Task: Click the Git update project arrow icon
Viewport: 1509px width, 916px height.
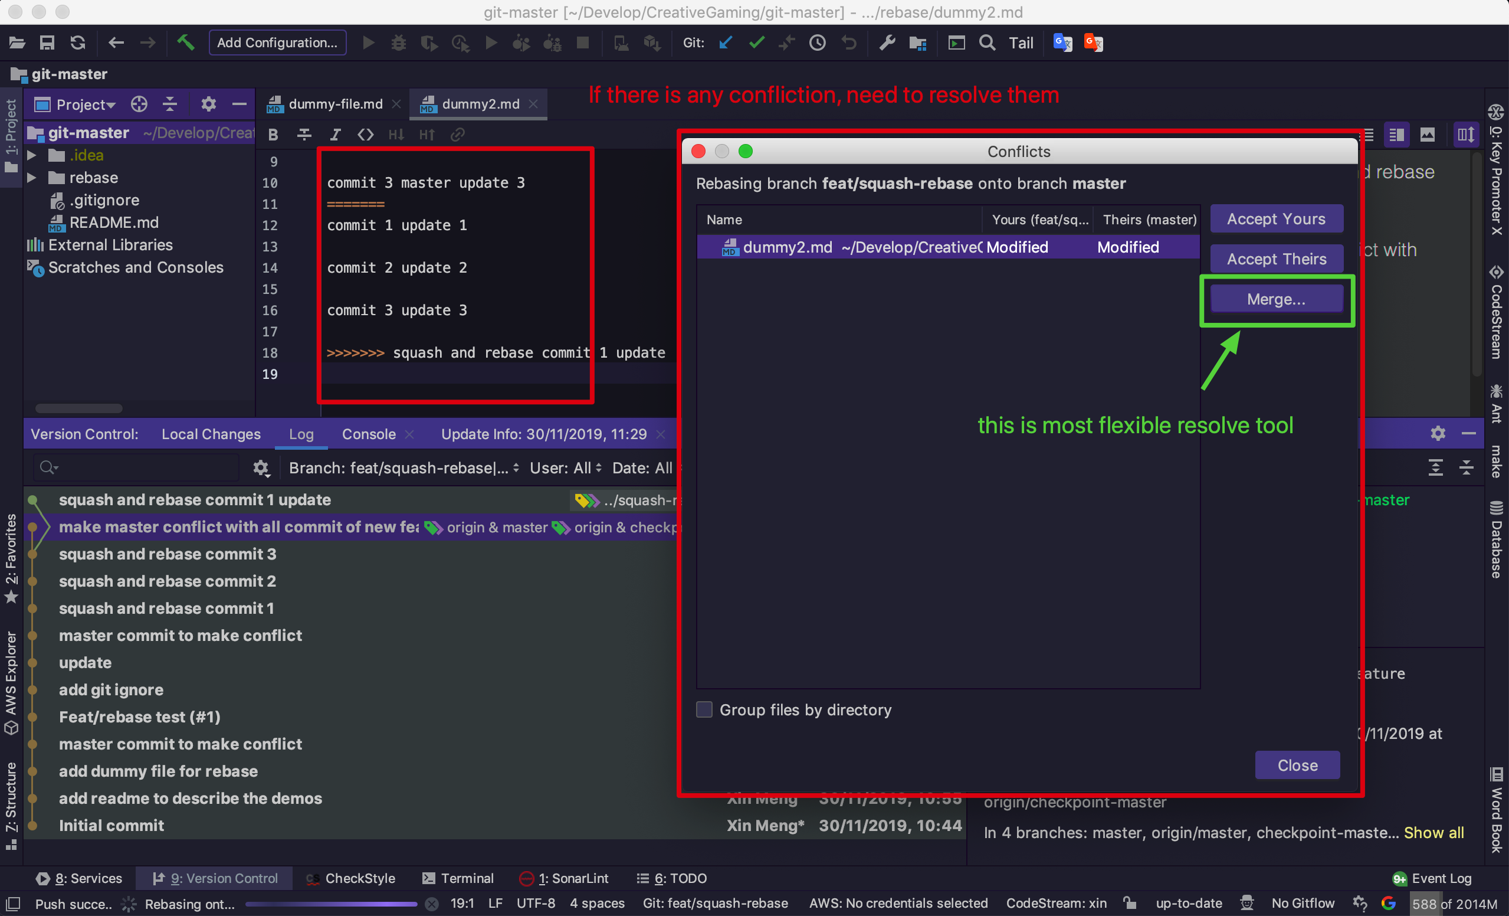Action: click(x=726, y=42)
